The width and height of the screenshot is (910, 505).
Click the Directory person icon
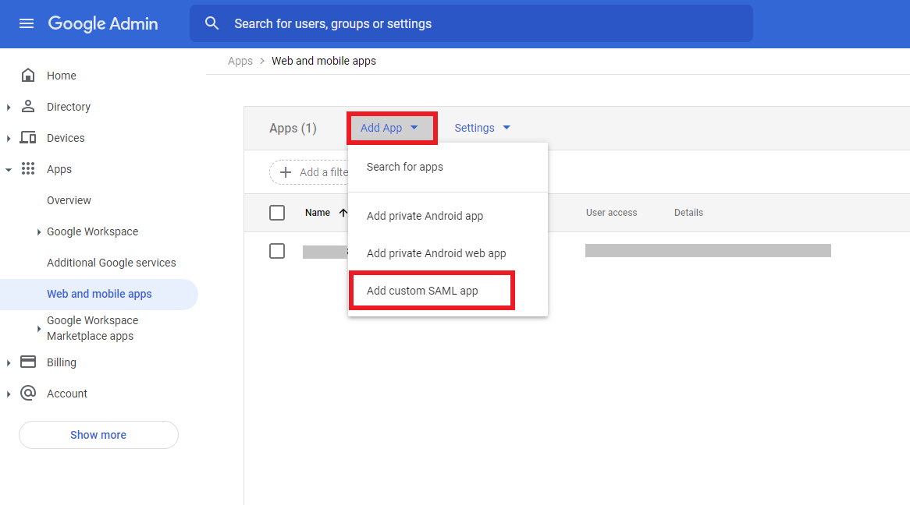30,107
